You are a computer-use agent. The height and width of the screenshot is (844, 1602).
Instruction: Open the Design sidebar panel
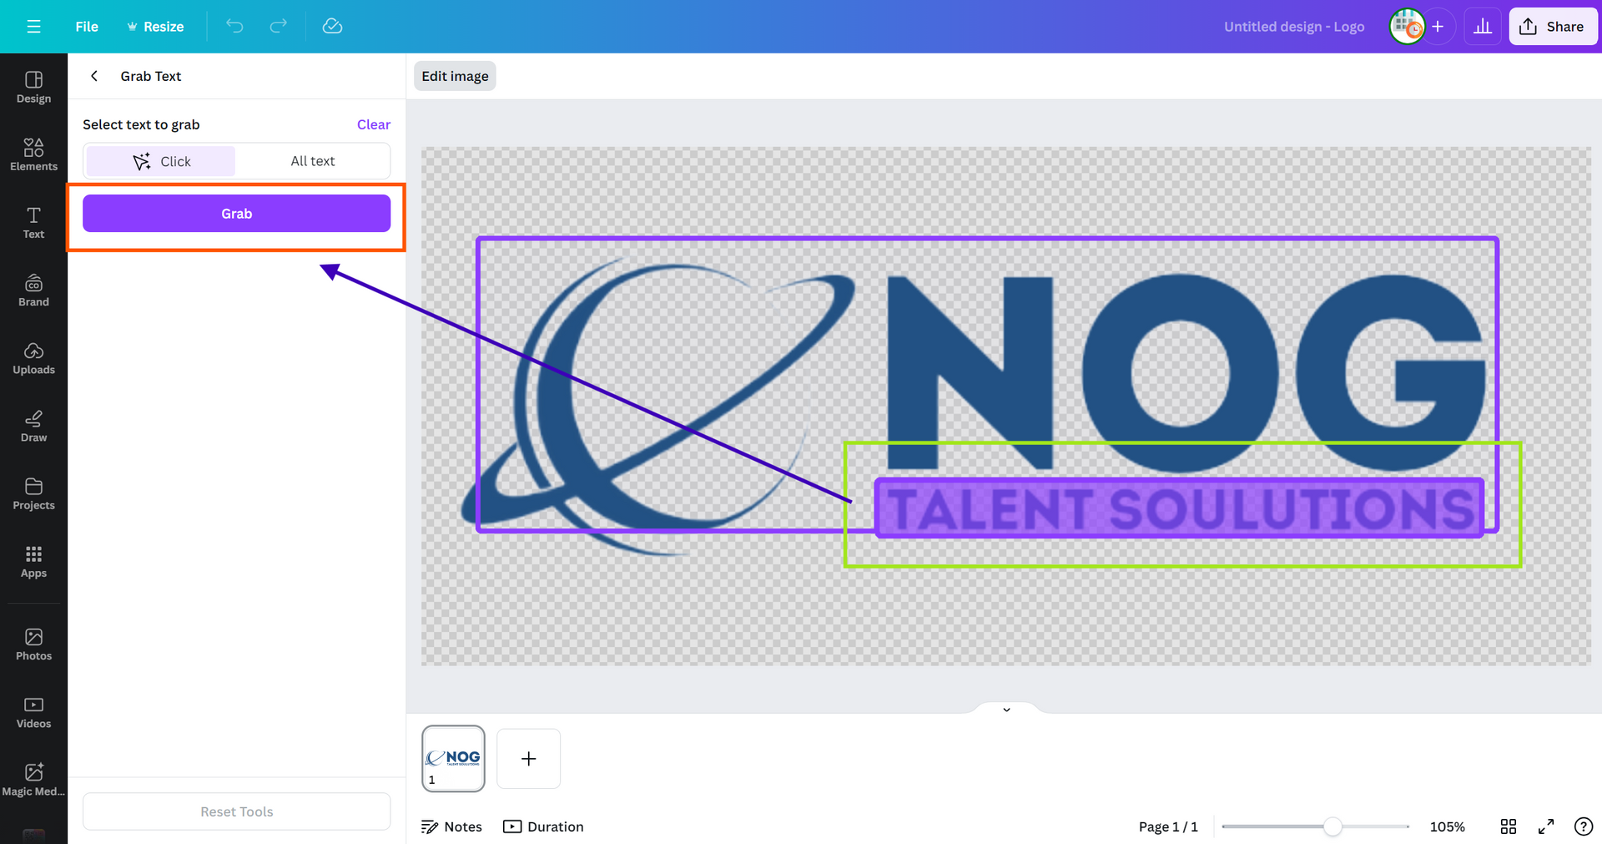[x=33, y=87]
